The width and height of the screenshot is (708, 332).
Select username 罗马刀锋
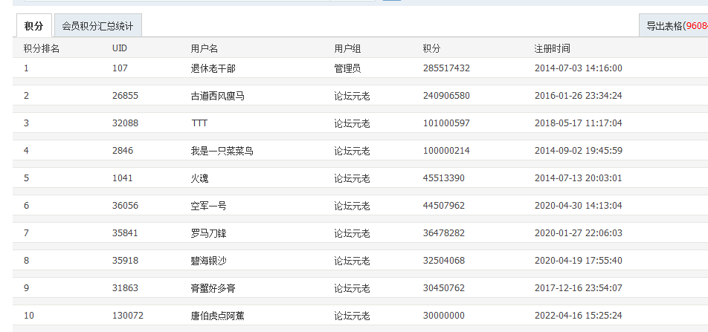[x=208, y=233]
